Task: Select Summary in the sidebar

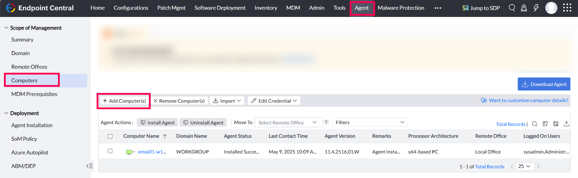Action: (x=22, y=40)
